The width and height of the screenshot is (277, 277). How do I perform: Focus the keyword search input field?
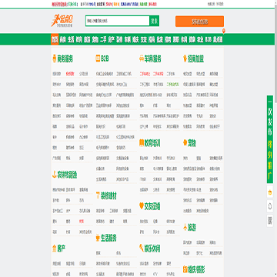[x=118, y=21]
